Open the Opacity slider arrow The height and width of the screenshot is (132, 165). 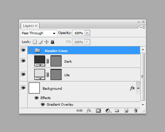coord(87,33)
